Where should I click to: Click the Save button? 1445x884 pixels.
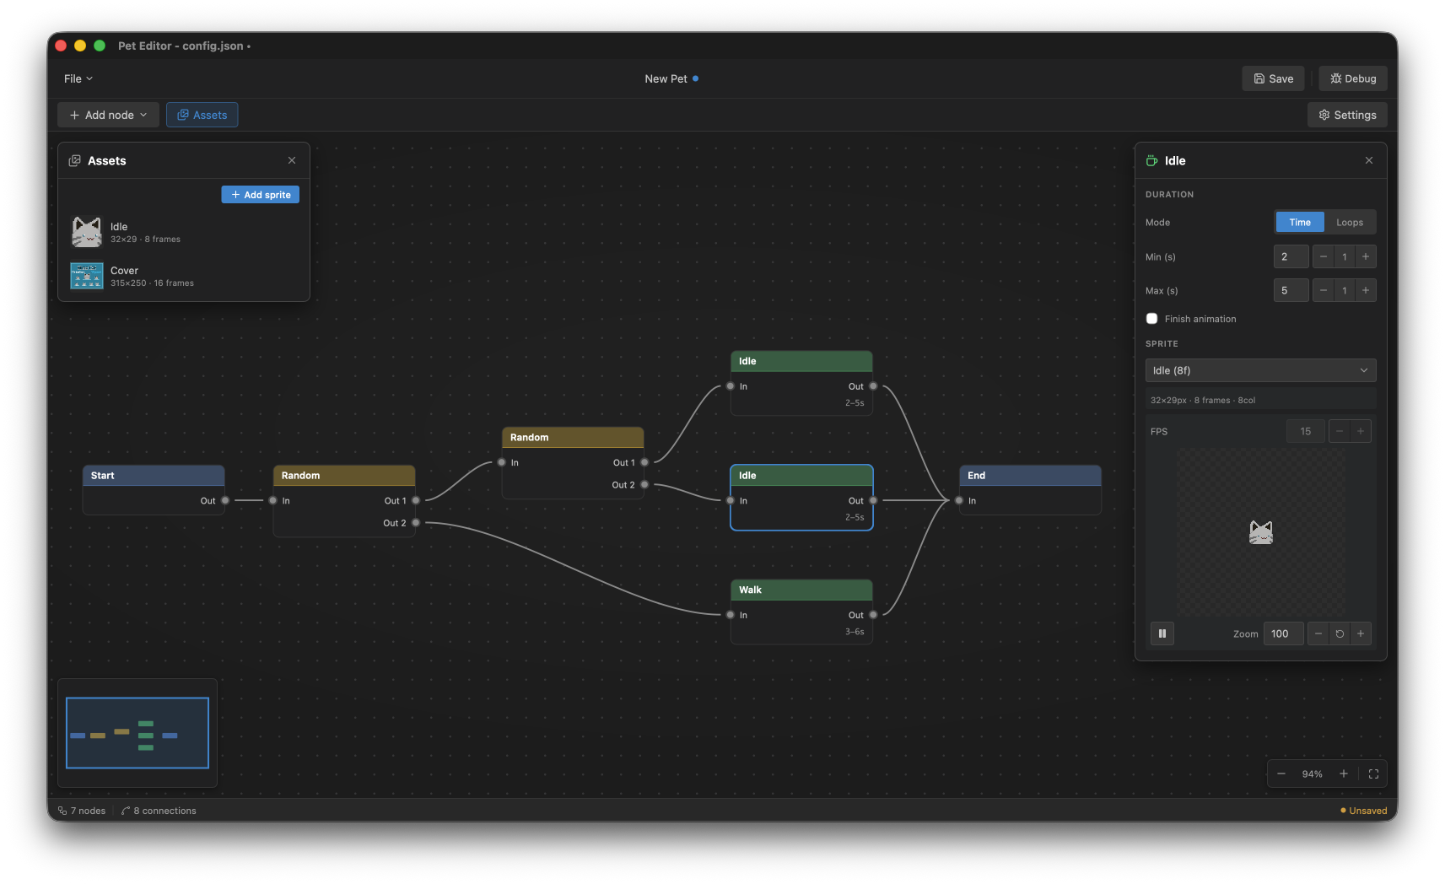pyautogui.click(x=1273, y=78)
